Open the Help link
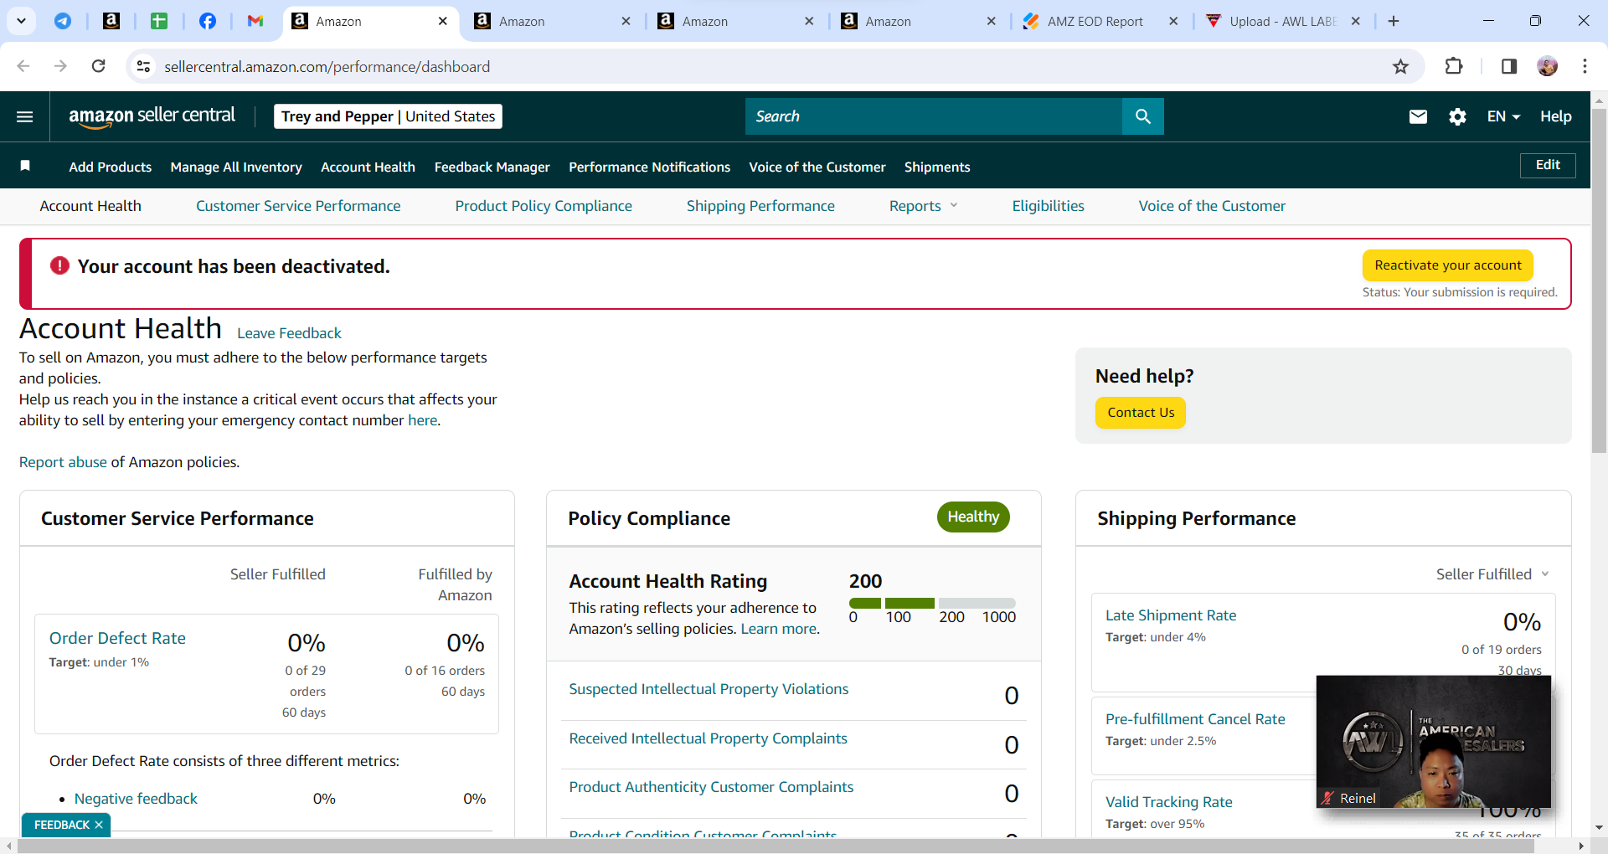 (1555, 116)
